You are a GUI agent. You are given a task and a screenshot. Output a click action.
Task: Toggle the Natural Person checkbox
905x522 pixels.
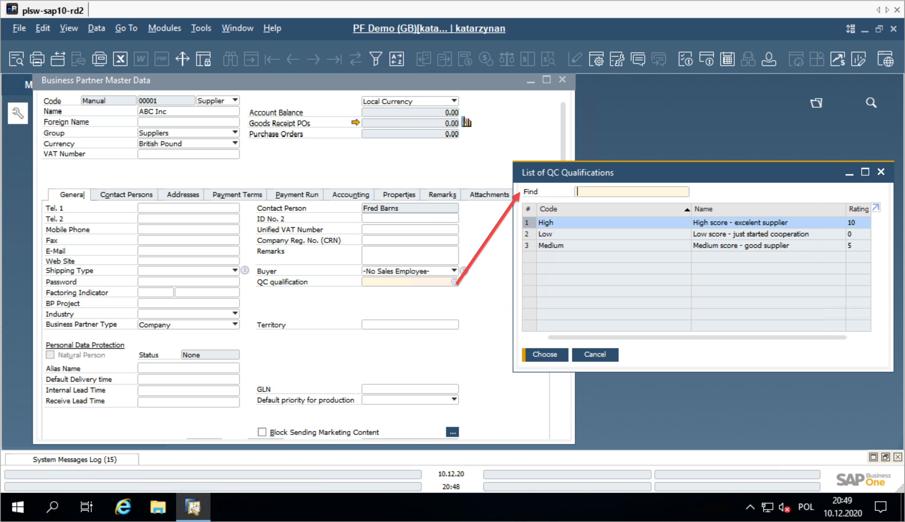(50, 354)
